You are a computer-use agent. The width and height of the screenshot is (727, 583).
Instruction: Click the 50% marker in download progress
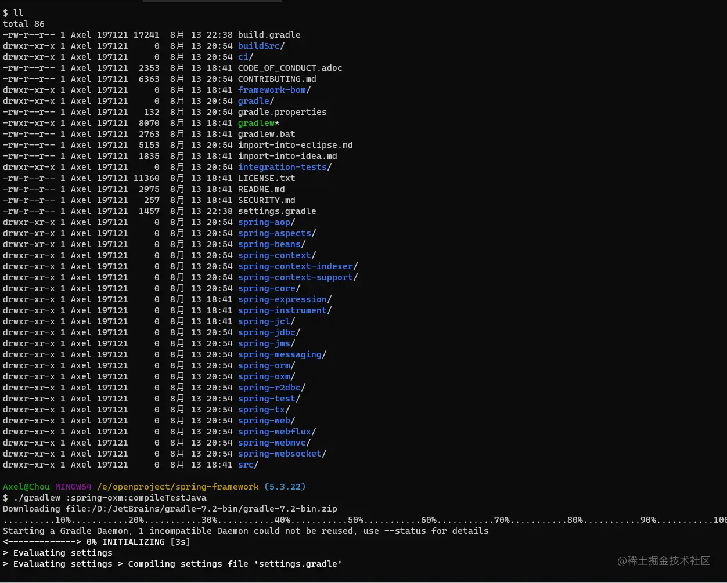point(355,520)
